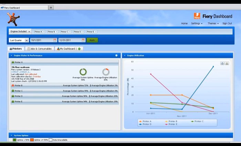
Task: Toggle Printer D series in chart legend
Action: click(145, 124)
